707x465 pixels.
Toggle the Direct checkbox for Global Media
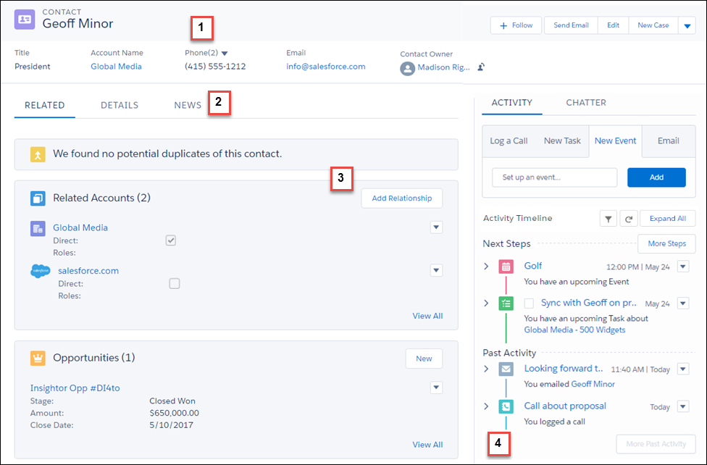[x=170, y=240]
